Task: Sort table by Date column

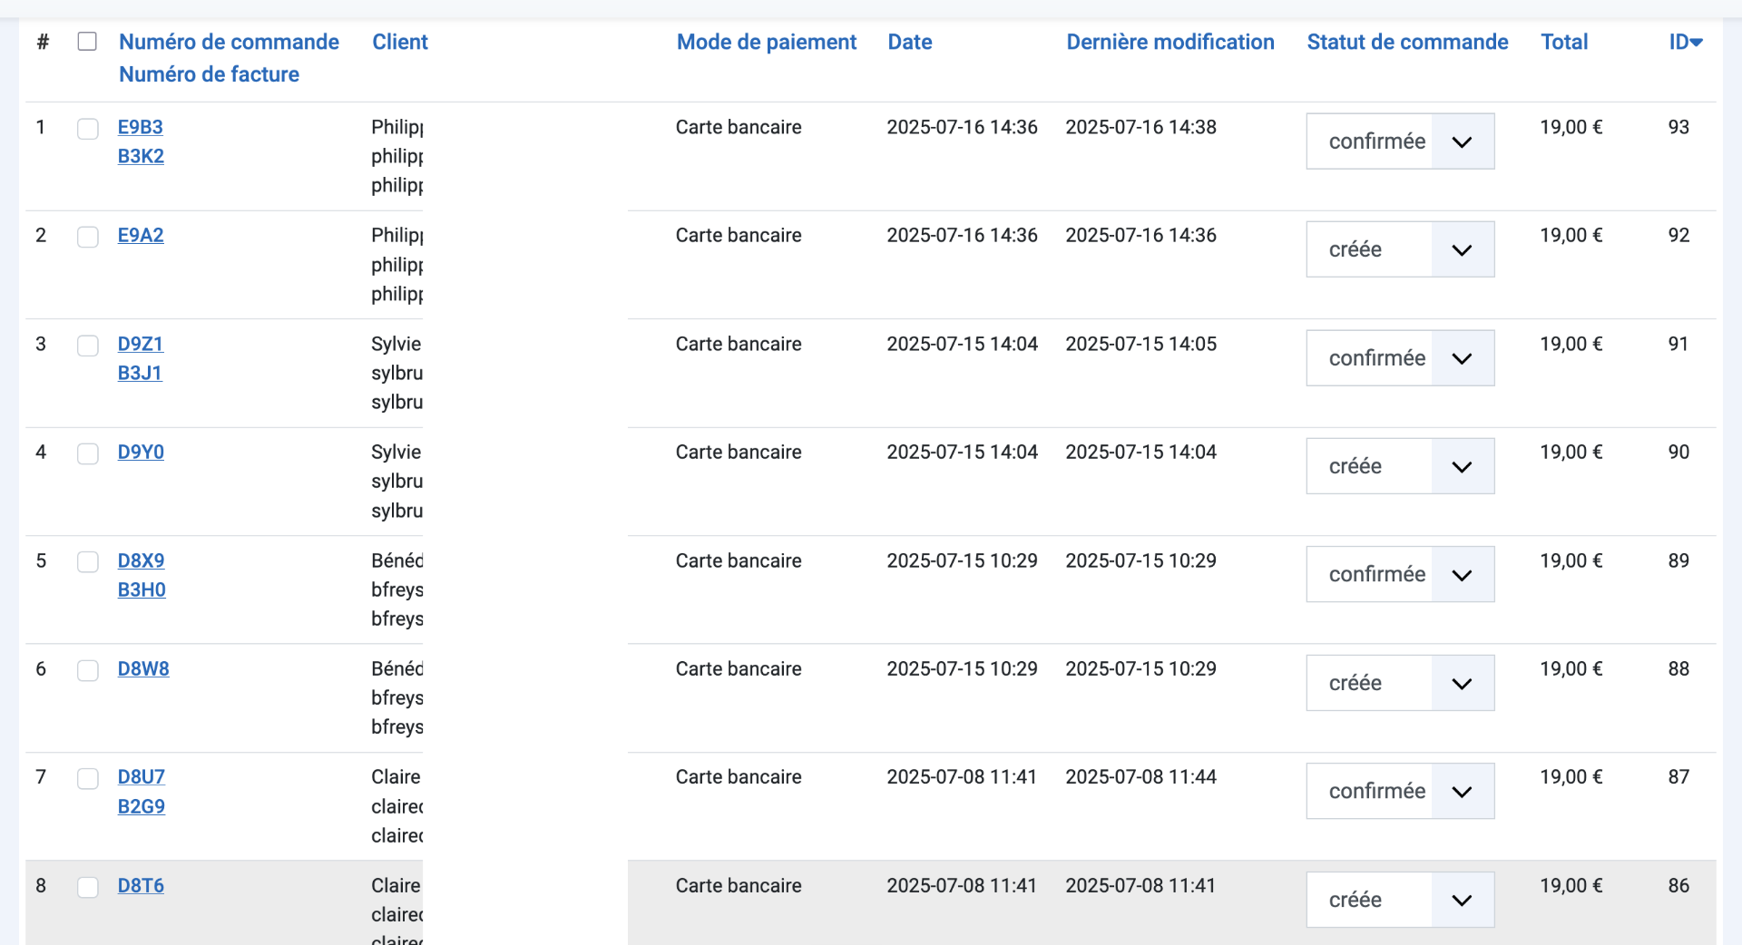Action: click(x=909, y=42)
